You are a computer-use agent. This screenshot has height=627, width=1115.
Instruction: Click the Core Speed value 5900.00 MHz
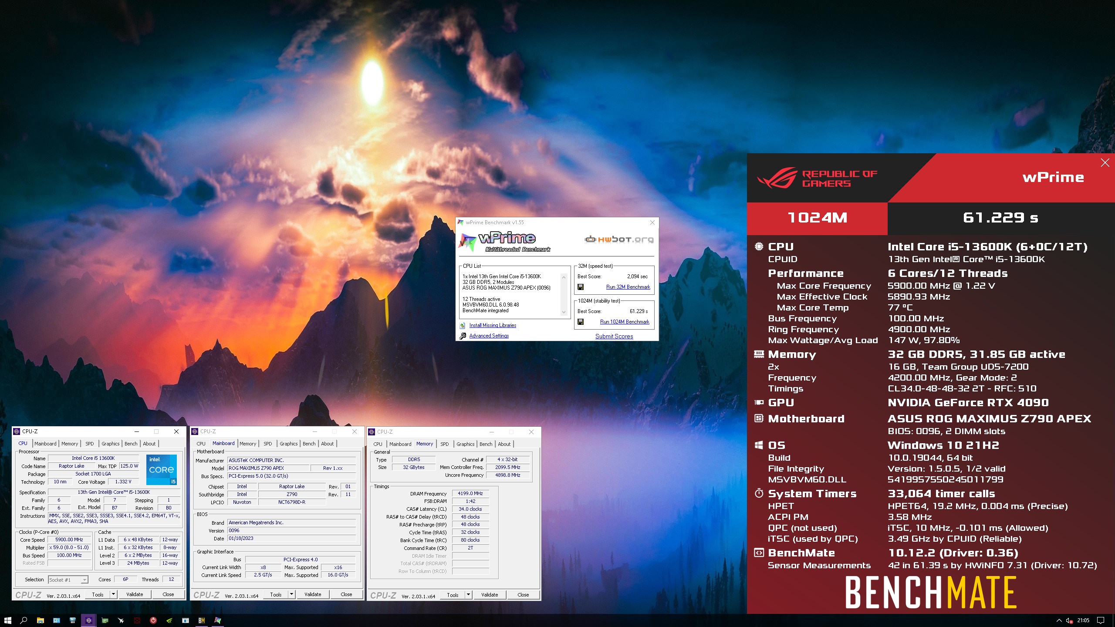(69, 539)
